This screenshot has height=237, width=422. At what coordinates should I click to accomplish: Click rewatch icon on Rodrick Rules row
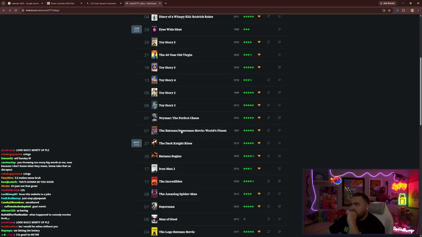268,16
